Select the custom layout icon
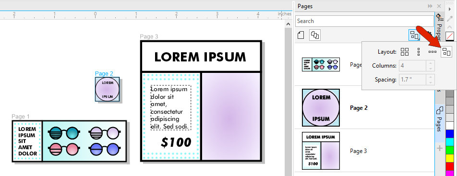457x176 pixels. point(446,52)
